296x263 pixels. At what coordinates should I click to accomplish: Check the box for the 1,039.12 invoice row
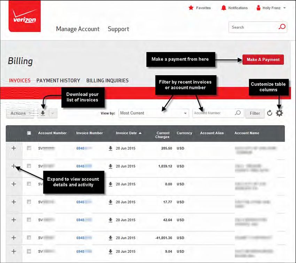[x=29, y=166]
